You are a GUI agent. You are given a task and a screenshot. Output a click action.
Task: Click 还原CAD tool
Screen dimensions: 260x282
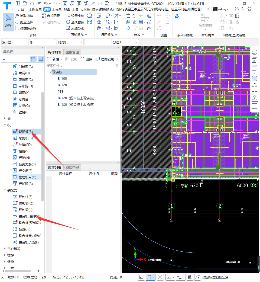tap(75, 28)
